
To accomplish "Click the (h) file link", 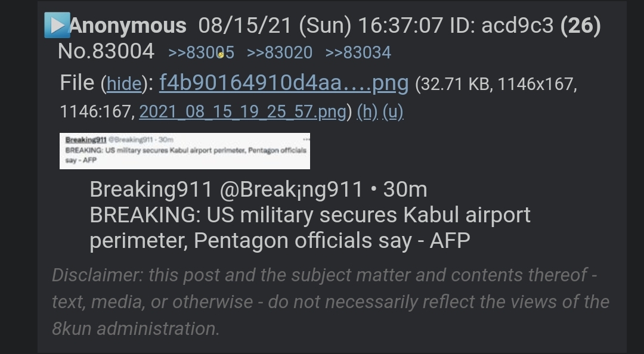I will 367,111.
